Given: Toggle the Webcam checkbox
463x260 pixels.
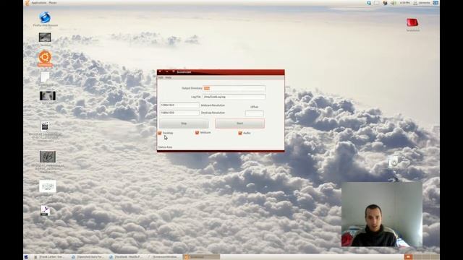Looking at the screenshot, I should [x=197, y=133].
